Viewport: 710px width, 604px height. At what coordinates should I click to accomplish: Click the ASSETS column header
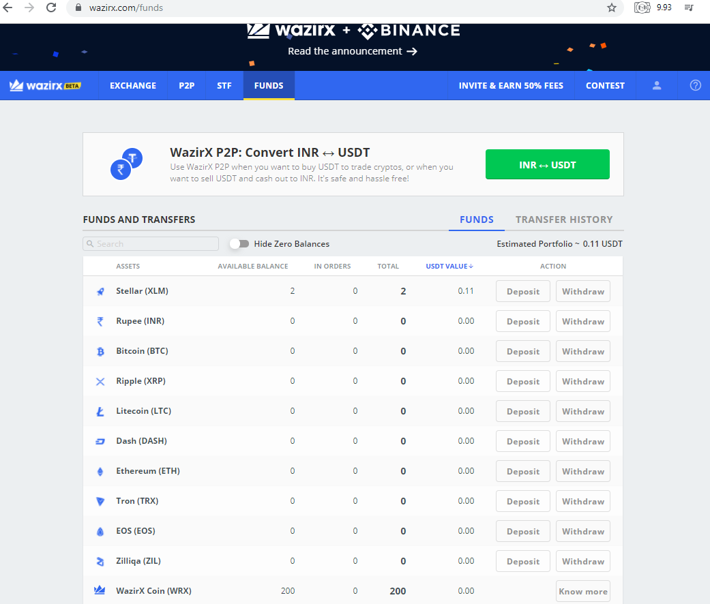pyautogui.click(x=128, y=266)
